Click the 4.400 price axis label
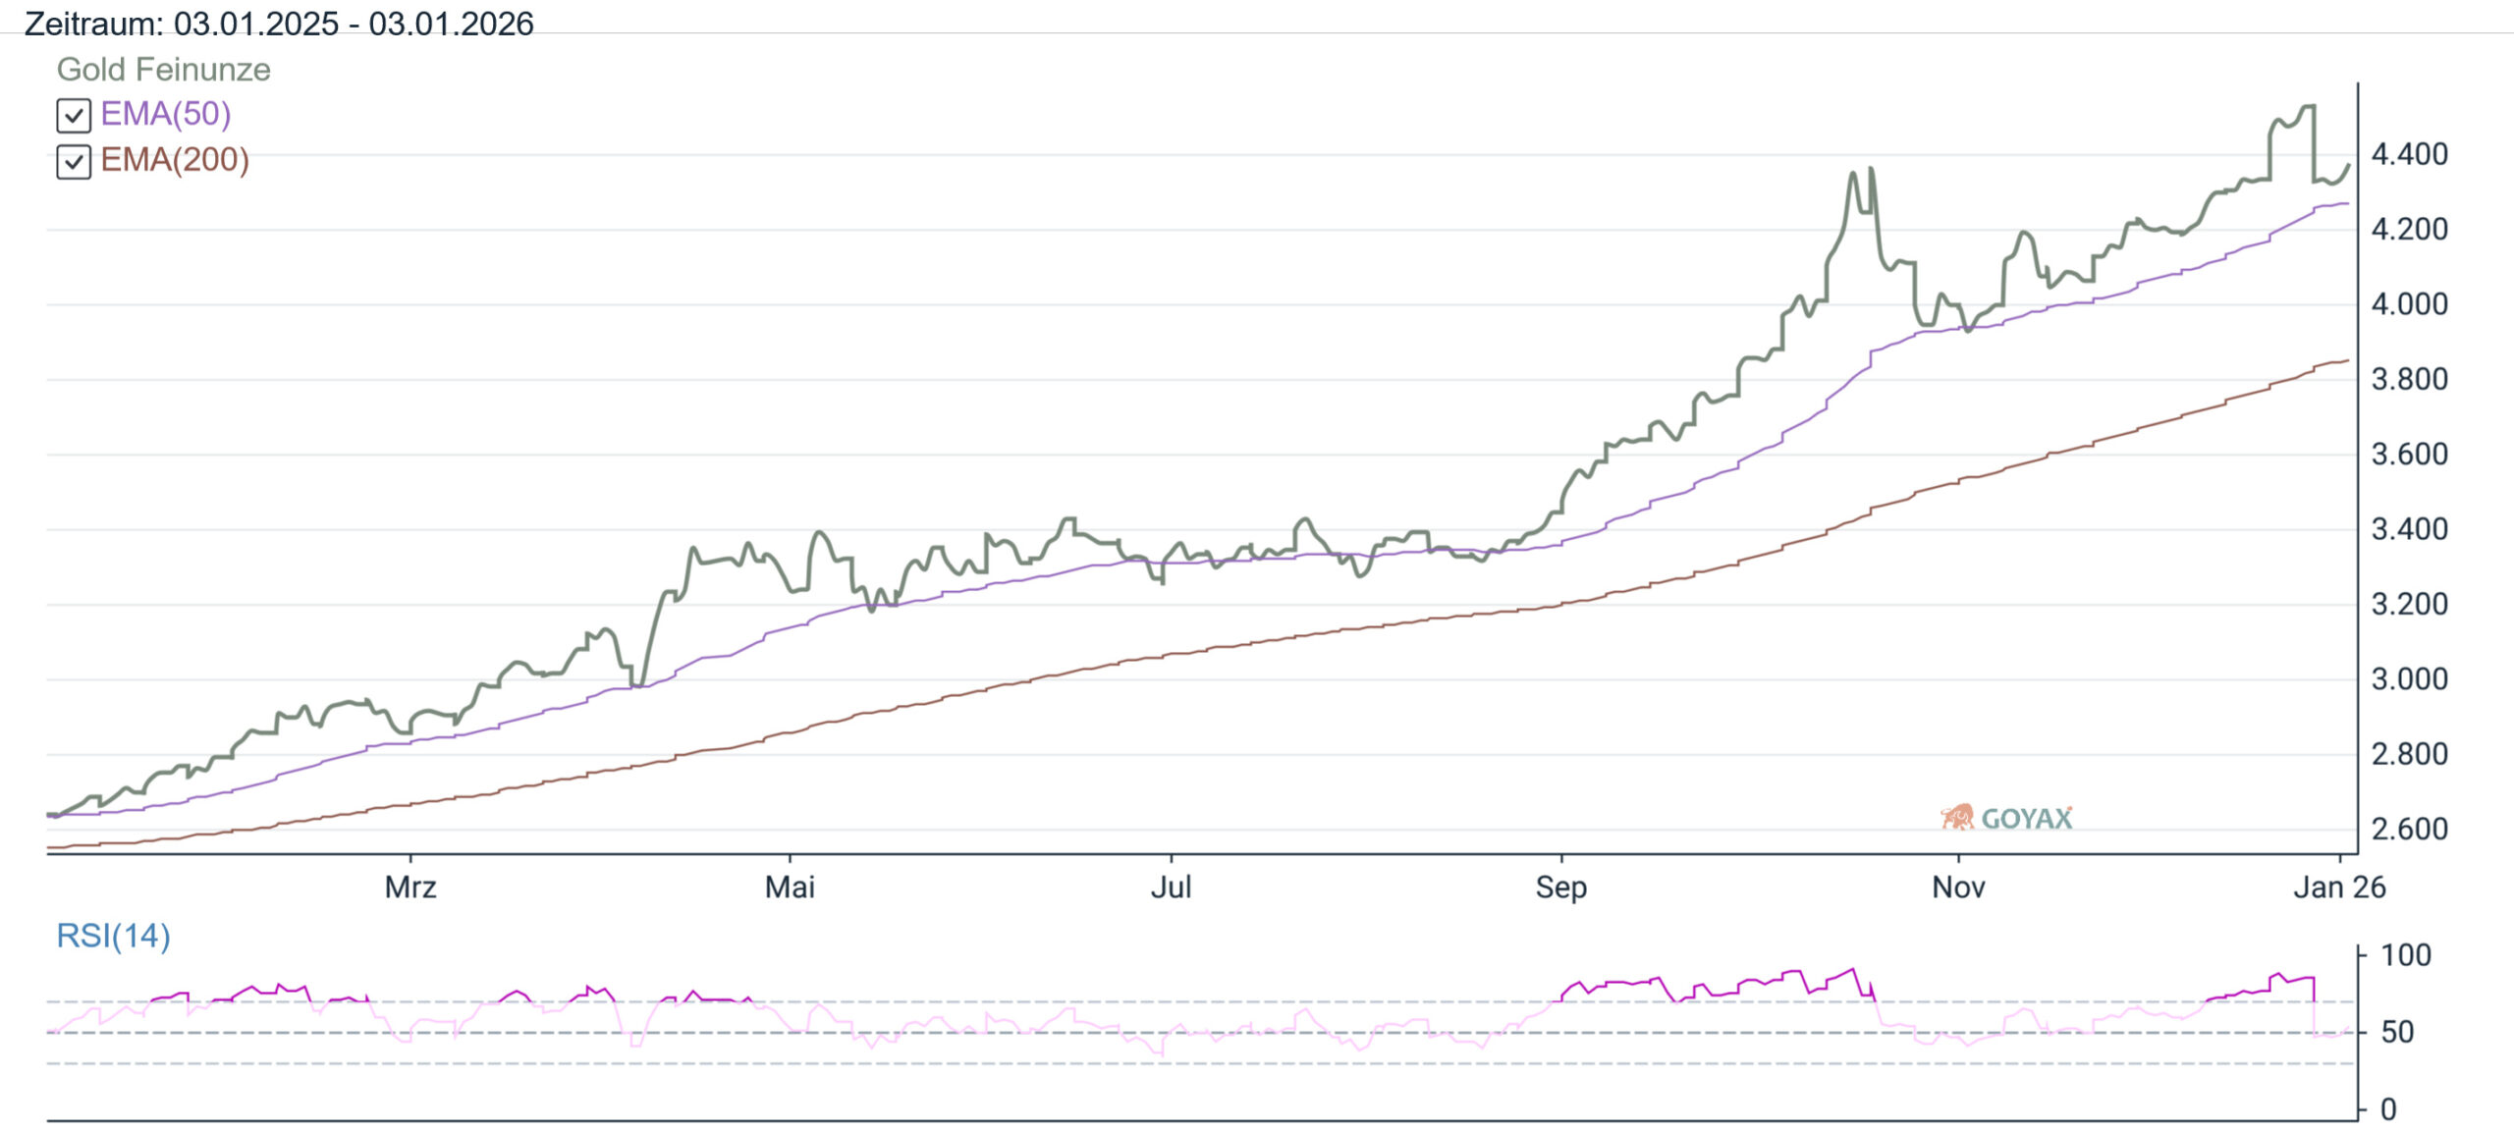Screen dimensions: 2514x1131 coord(2409,154)
